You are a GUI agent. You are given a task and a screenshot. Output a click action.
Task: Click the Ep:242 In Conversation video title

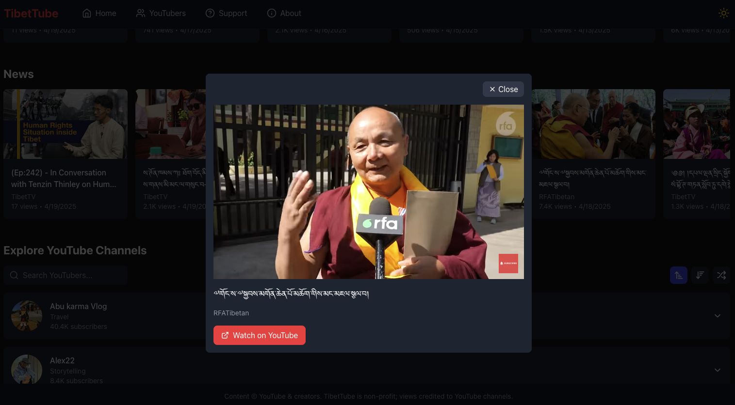click(64, 178)
